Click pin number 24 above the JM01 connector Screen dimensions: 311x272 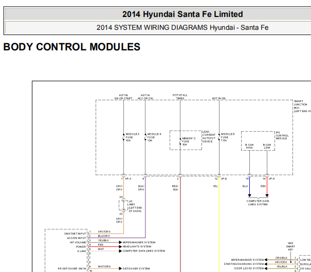click(121, 197)
